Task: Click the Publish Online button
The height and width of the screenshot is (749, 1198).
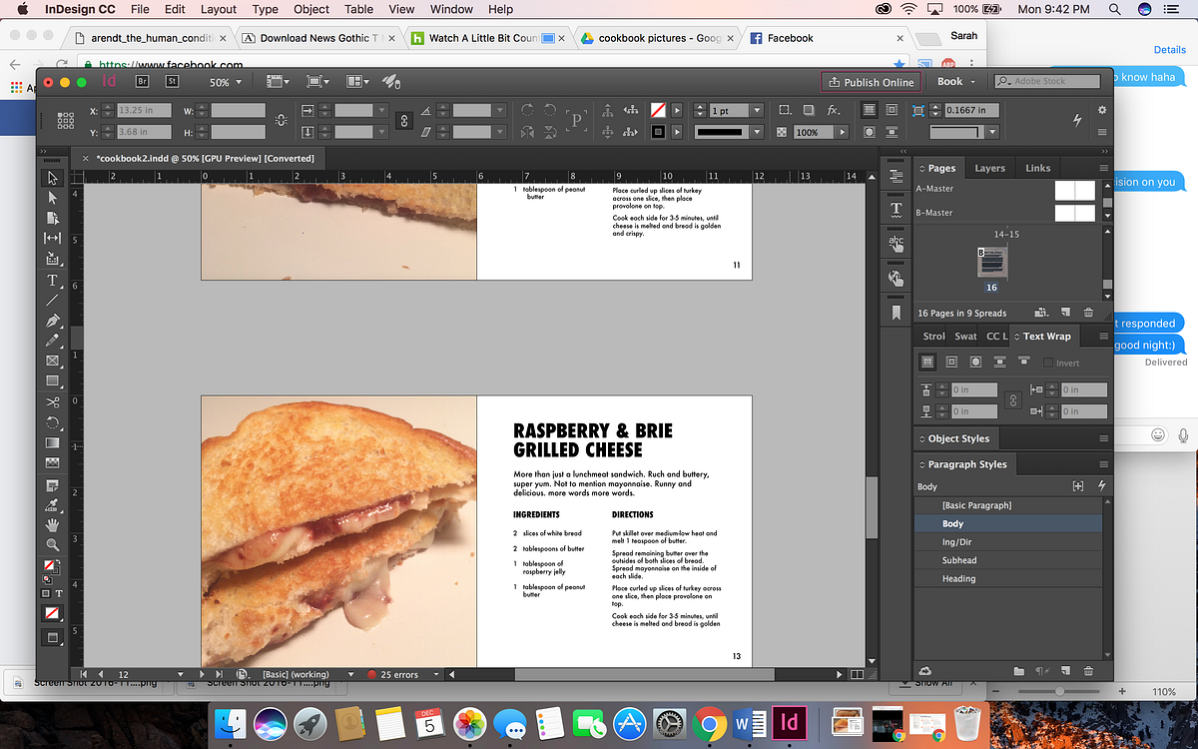Action: point(869,82)
